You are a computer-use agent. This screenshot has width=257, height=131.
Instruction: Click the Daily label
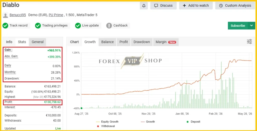[x=8, y=65]
